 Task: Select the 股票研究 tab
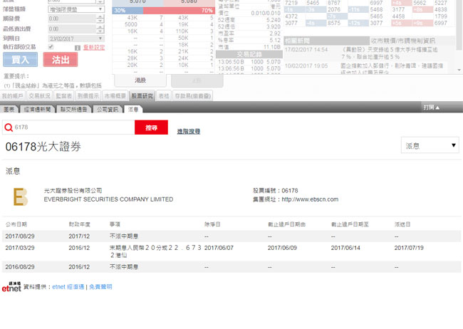(142, 95)
